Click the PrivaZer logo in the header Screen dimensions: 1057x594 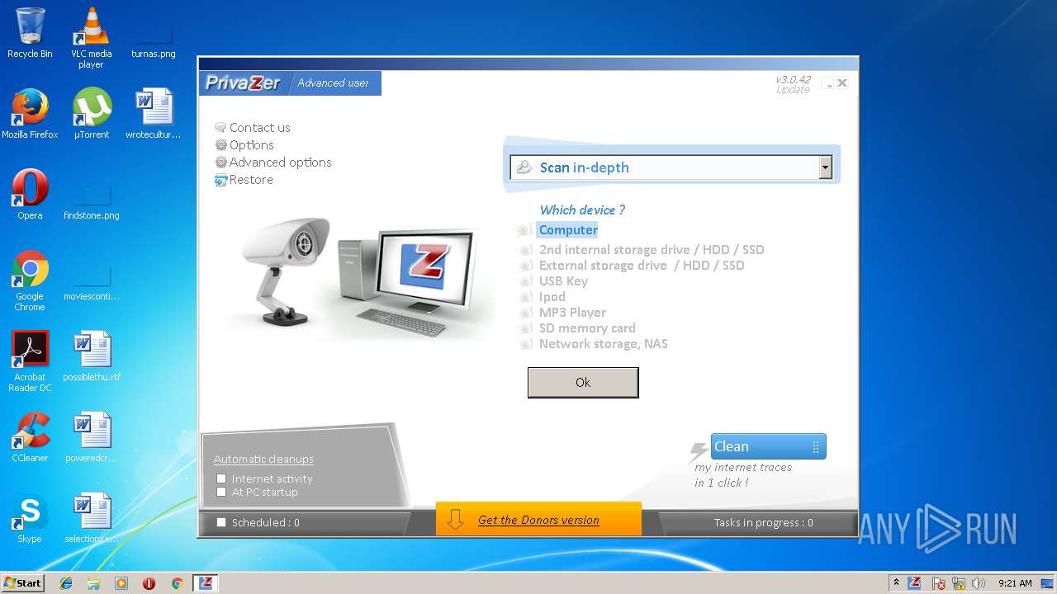(243, 82)
